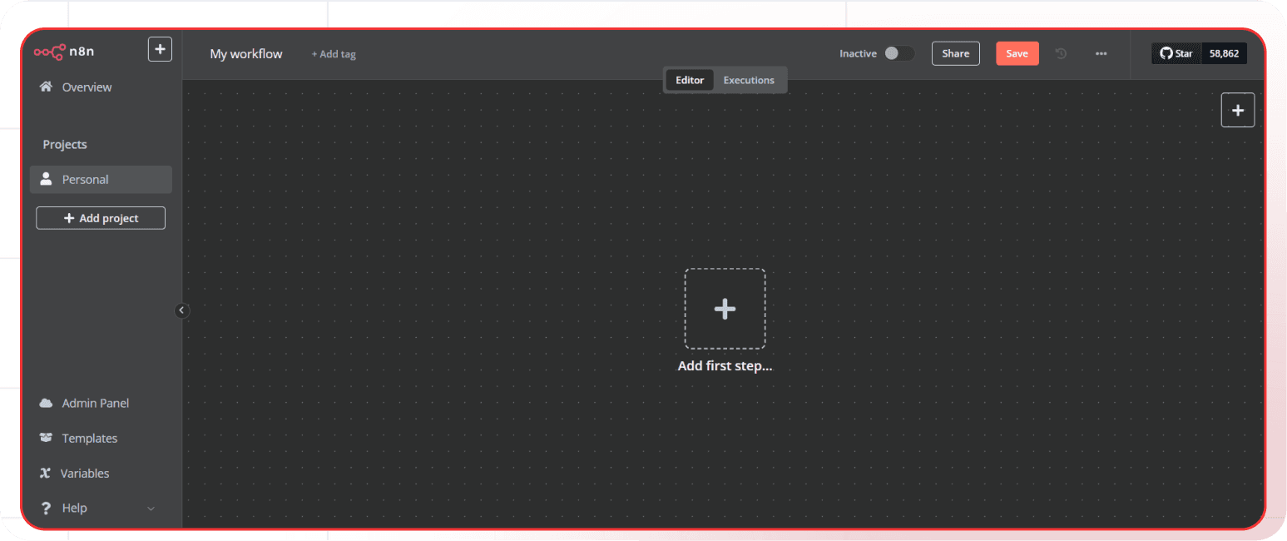Click the n8n logo icon

click(49, 52)
